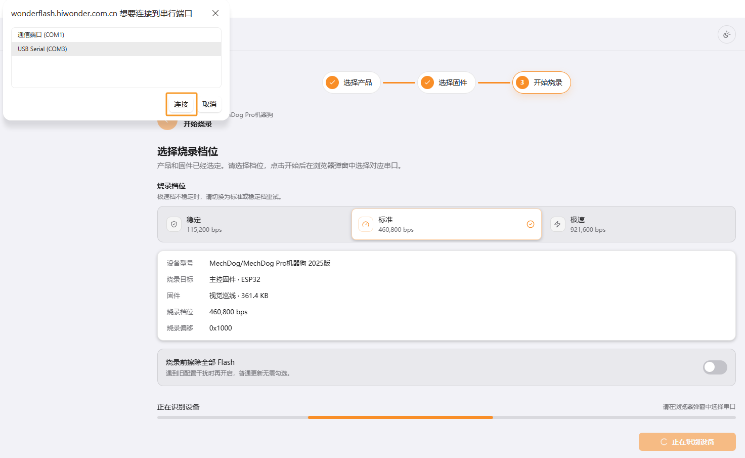
Task: Click the 选择烧录档位 heading
Action: [x=188, y=151]
